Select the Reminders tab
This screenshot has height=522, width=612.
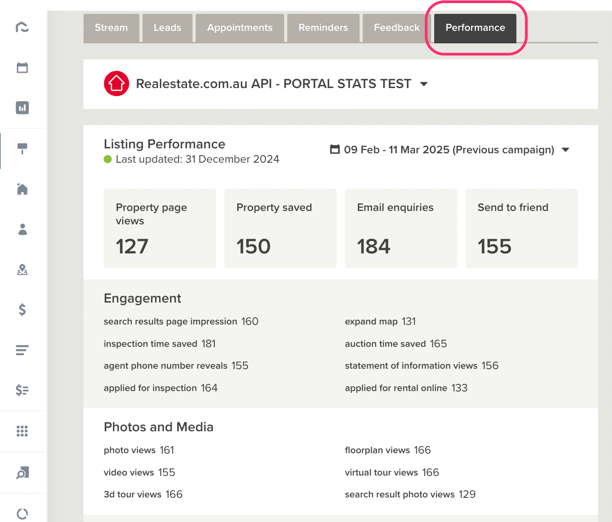click(x=323, y=28)
